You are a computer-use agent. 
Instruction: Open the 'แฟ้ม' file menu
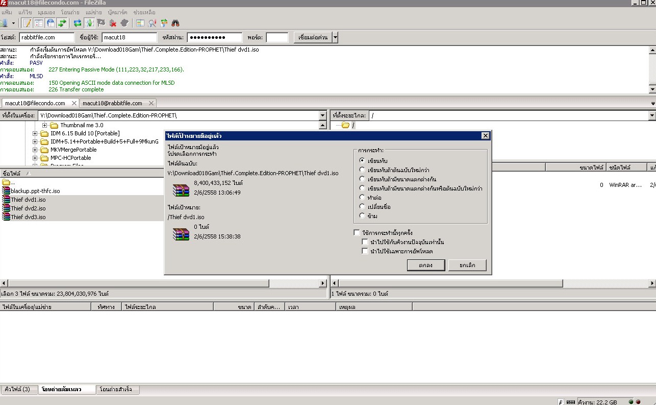click(7, 12)
